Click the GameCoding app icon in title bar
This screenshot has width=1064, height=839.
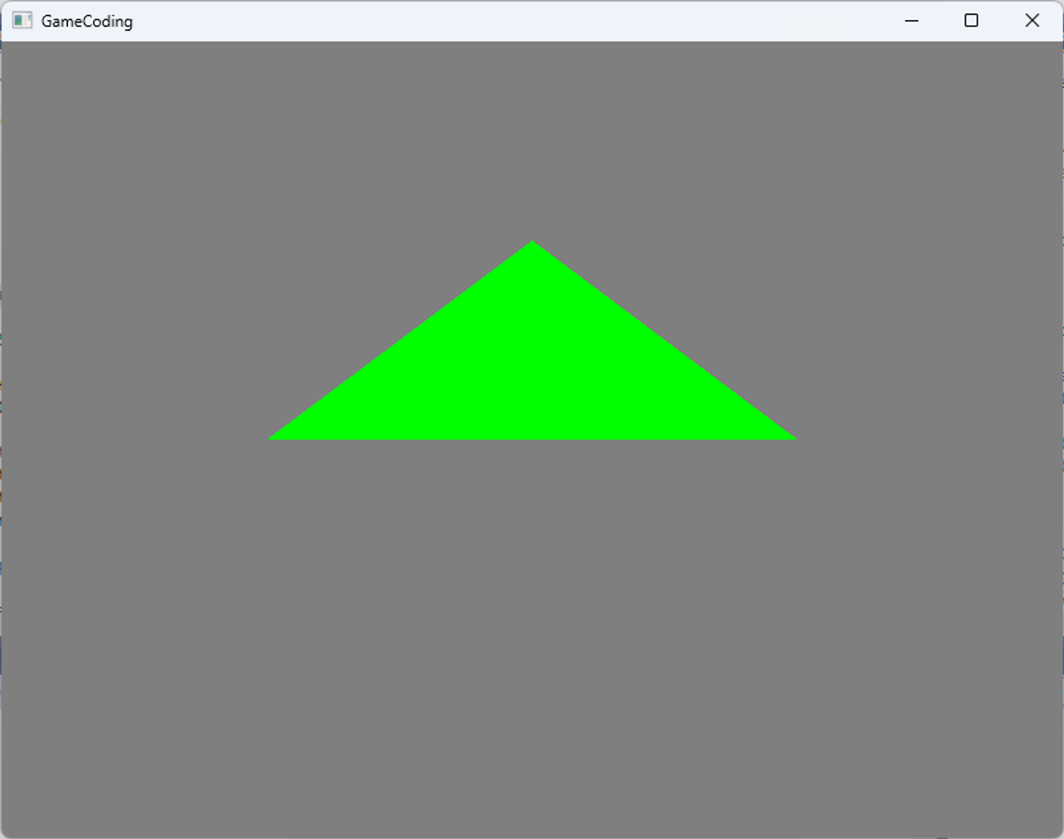tap(22, 21)
